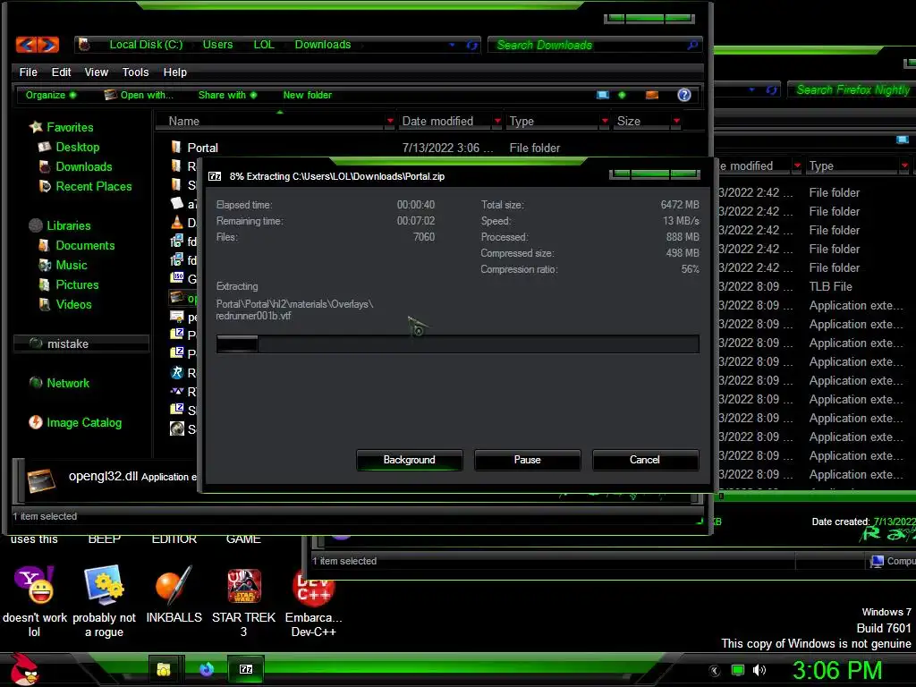Expand the Share with dropdown
The height and width of the screenshot is (687, 916).
(227, 95)
